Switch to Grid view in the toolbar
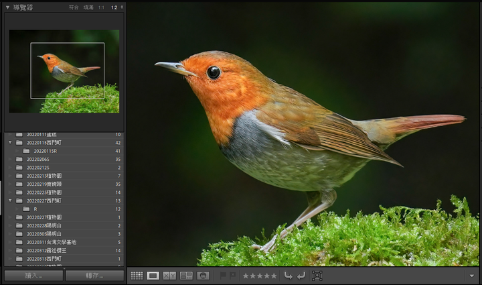 point(137,276)
